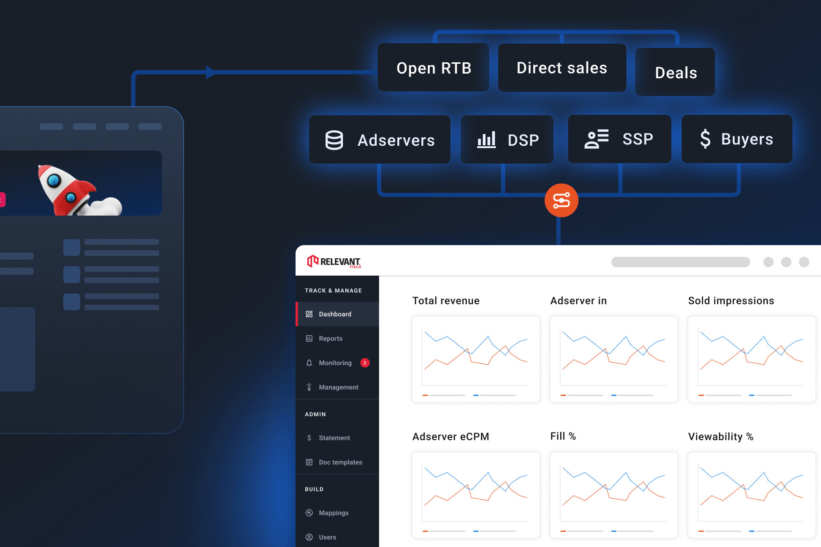Image resolution: width=821 pixels, height=547 pixels.
Task: Open the Fill % chart card
Action: click(614, 495)
